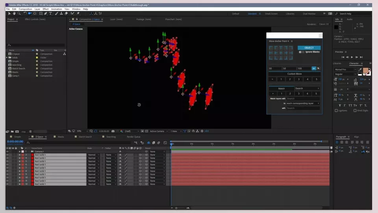Click the Match button
This screenshot has width=378, height=213.
pos(281,89)
